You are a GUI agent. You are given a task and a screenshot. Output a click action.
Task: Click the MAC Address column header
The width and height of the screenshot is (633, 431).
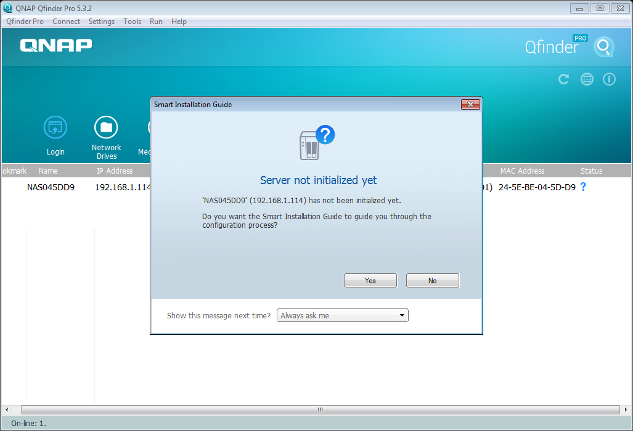523,171
